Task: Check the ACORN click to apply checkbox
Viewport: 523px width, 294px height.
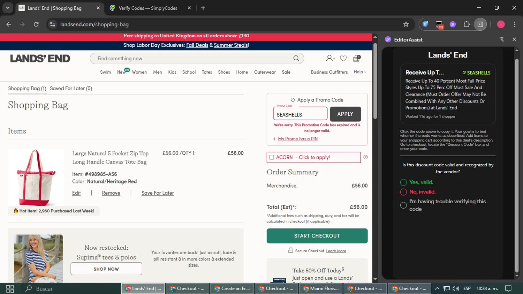Action: point(272,157)
